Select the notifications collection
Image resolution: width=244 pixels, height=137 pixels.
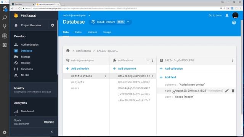[x=86, y=76]
